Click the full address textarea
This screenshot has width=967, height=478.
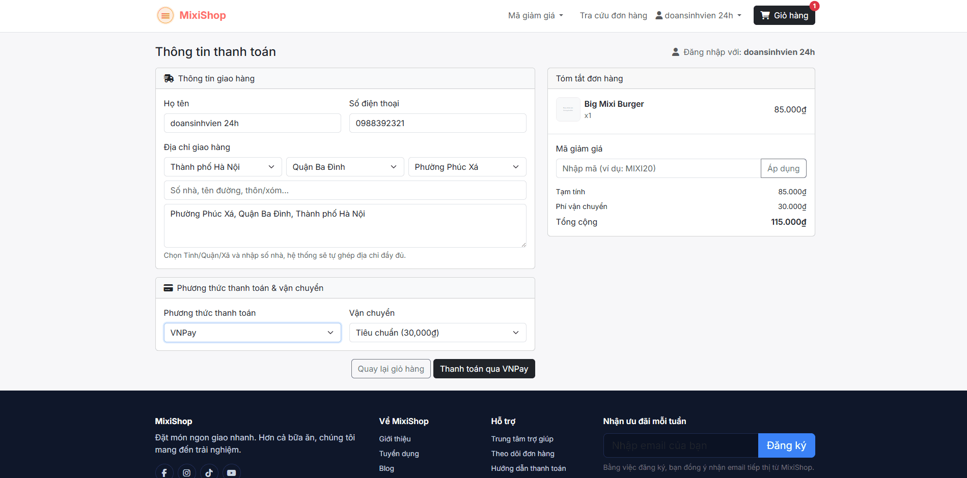345,226
